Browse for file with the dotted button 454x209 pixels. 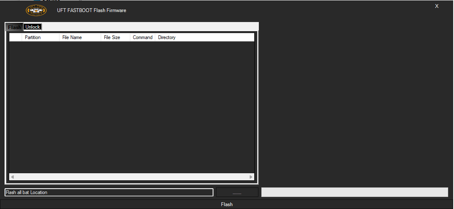[237, 192]
